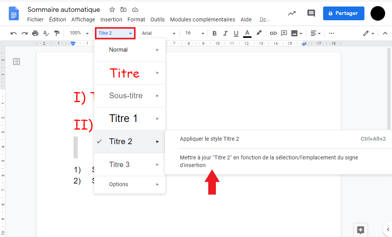This screenshot has width=392, height=237.
Task: Insert a link using the toolbar icon
Action: pos(273,33)
